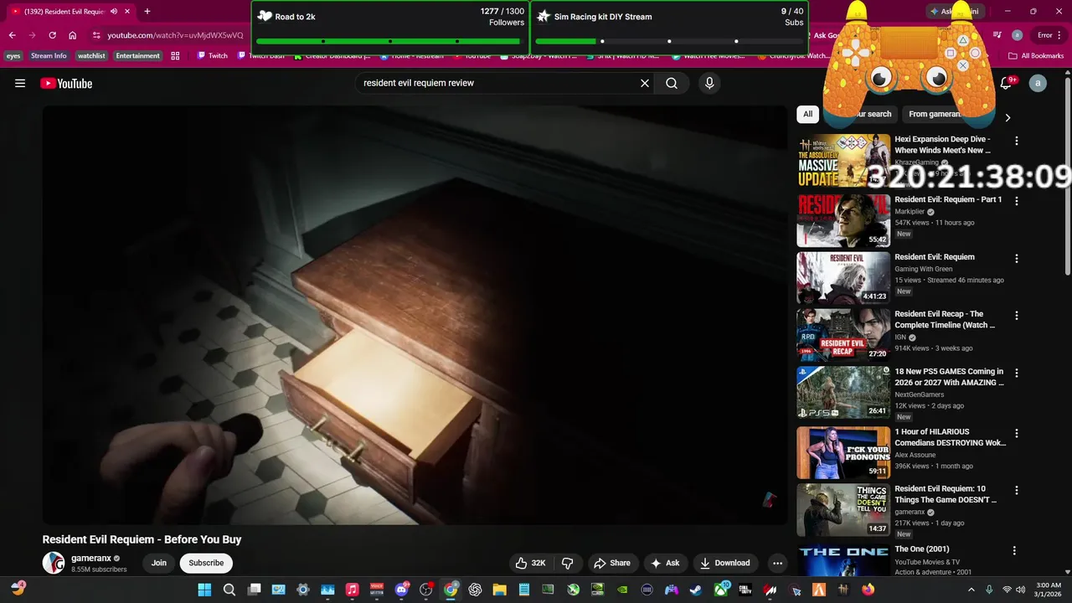This screenshot has height=603, width=1072.
Task: Open the gameranx channel avatar
Action: pyautogui.click(x=54, y=563)
